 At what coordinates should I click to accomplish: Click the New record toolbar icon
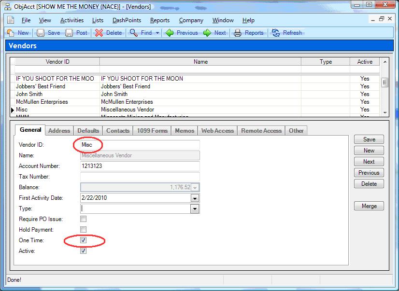tap(11, 33)
